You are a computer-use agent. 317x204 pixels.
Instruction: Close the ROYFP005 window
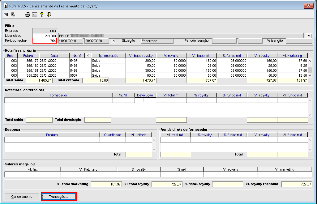click(x=308, y=6)
